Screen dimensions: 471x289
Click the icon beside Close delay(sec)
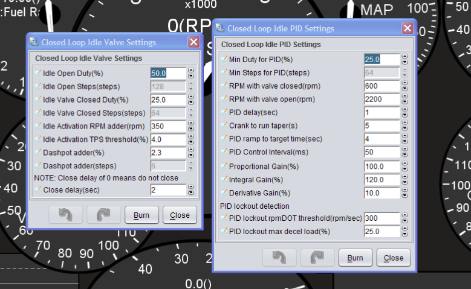pyautogui.click(x=38, y=189)
